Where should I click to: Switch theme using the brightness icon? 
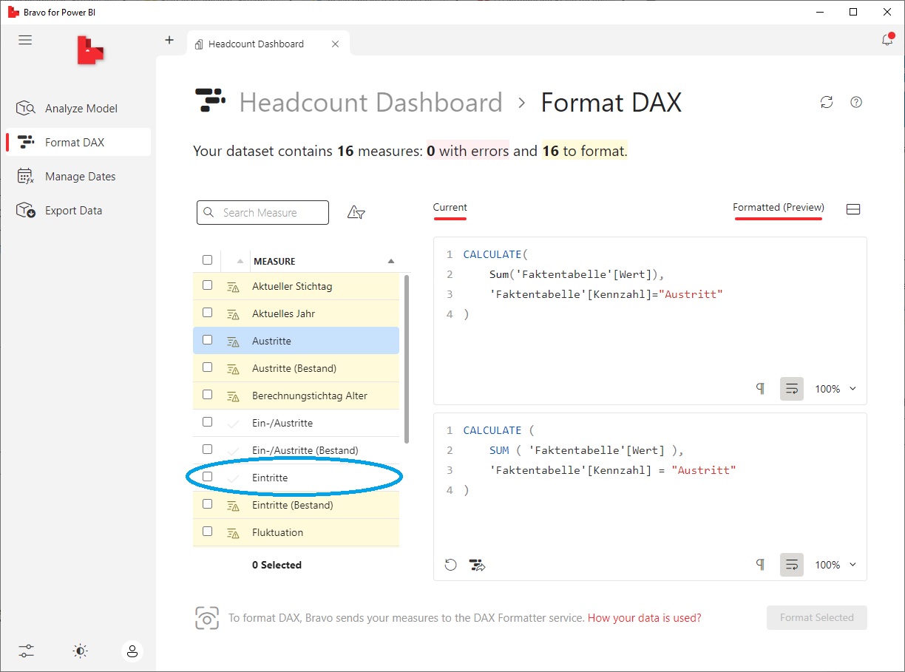point(80,651)
